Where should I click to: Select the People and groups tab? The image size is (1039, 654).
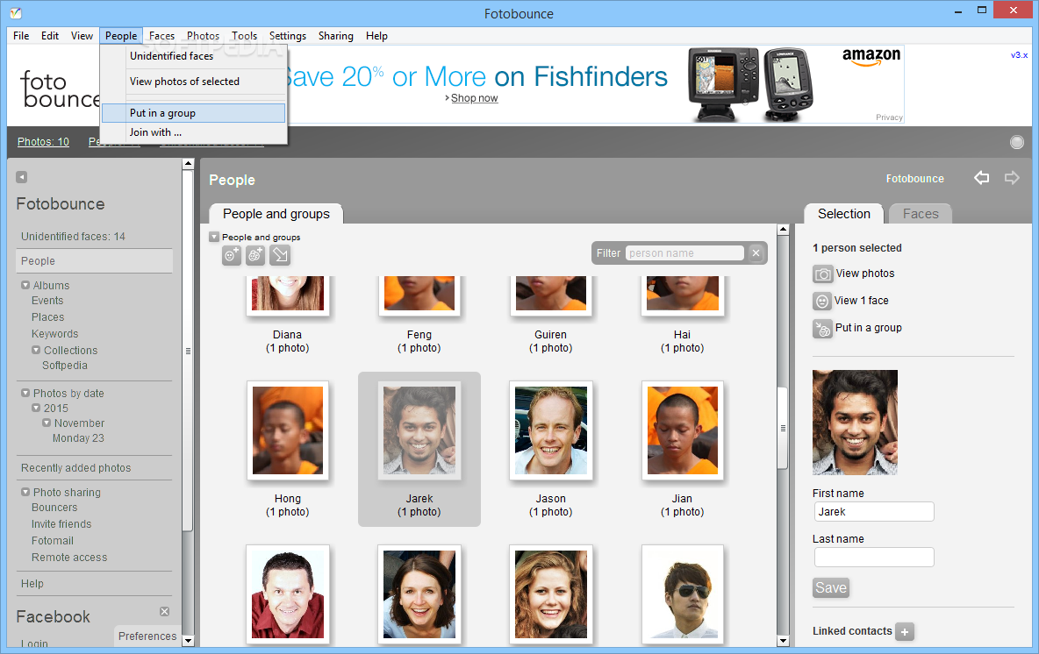276,214
